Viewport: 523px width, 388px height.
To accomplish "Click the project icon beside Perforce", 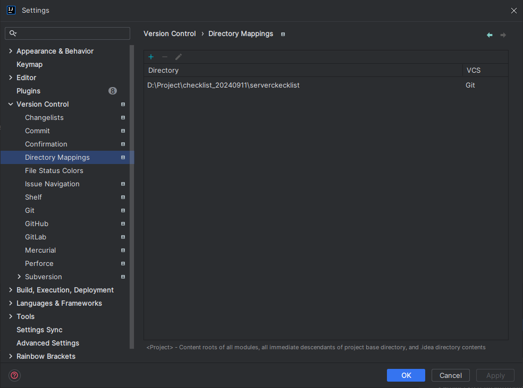I will click(123, 263).
